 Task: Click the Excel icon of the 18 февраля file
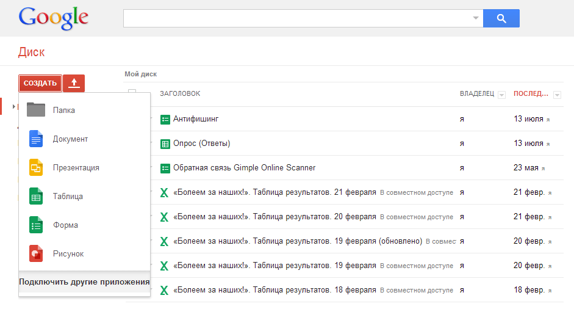tap(164, 289)
